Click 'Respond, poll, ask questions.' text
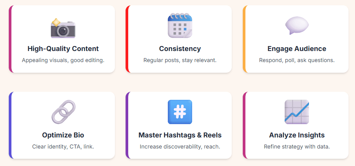 (x=297, y=60)
